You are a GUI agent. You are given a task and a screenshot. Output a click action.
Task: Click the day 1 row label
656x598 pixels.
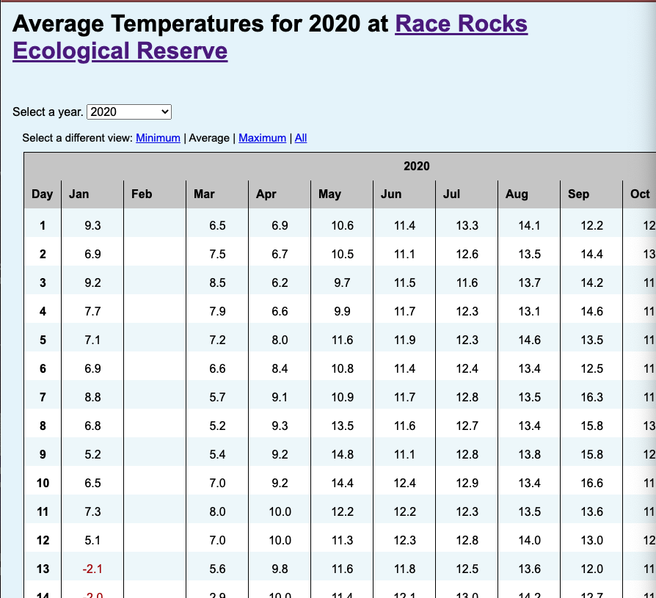[43, 225]
